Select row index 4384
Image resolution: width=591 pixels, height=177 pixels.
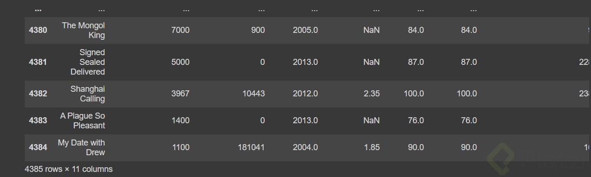tap(38, 147)
